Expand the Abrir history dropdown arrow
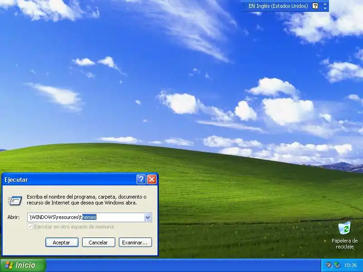 [x=148, y=218]
